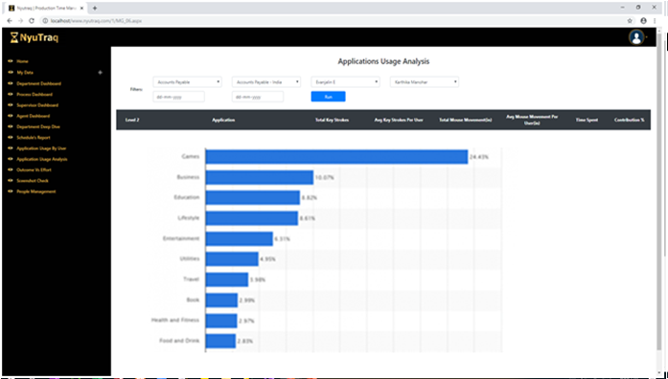Click the blue Run button
This screenshot has height=379, width=668.
[x=328, y=97]
